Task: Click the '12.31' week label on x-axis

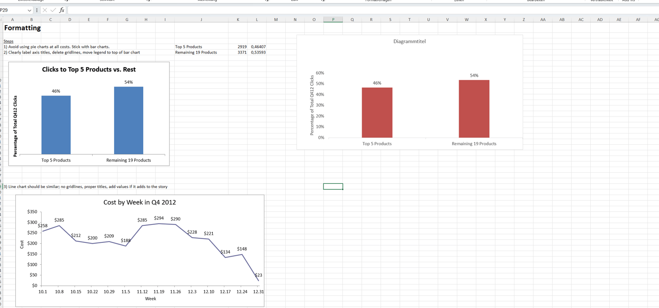Action: click(x=258, y=292)
